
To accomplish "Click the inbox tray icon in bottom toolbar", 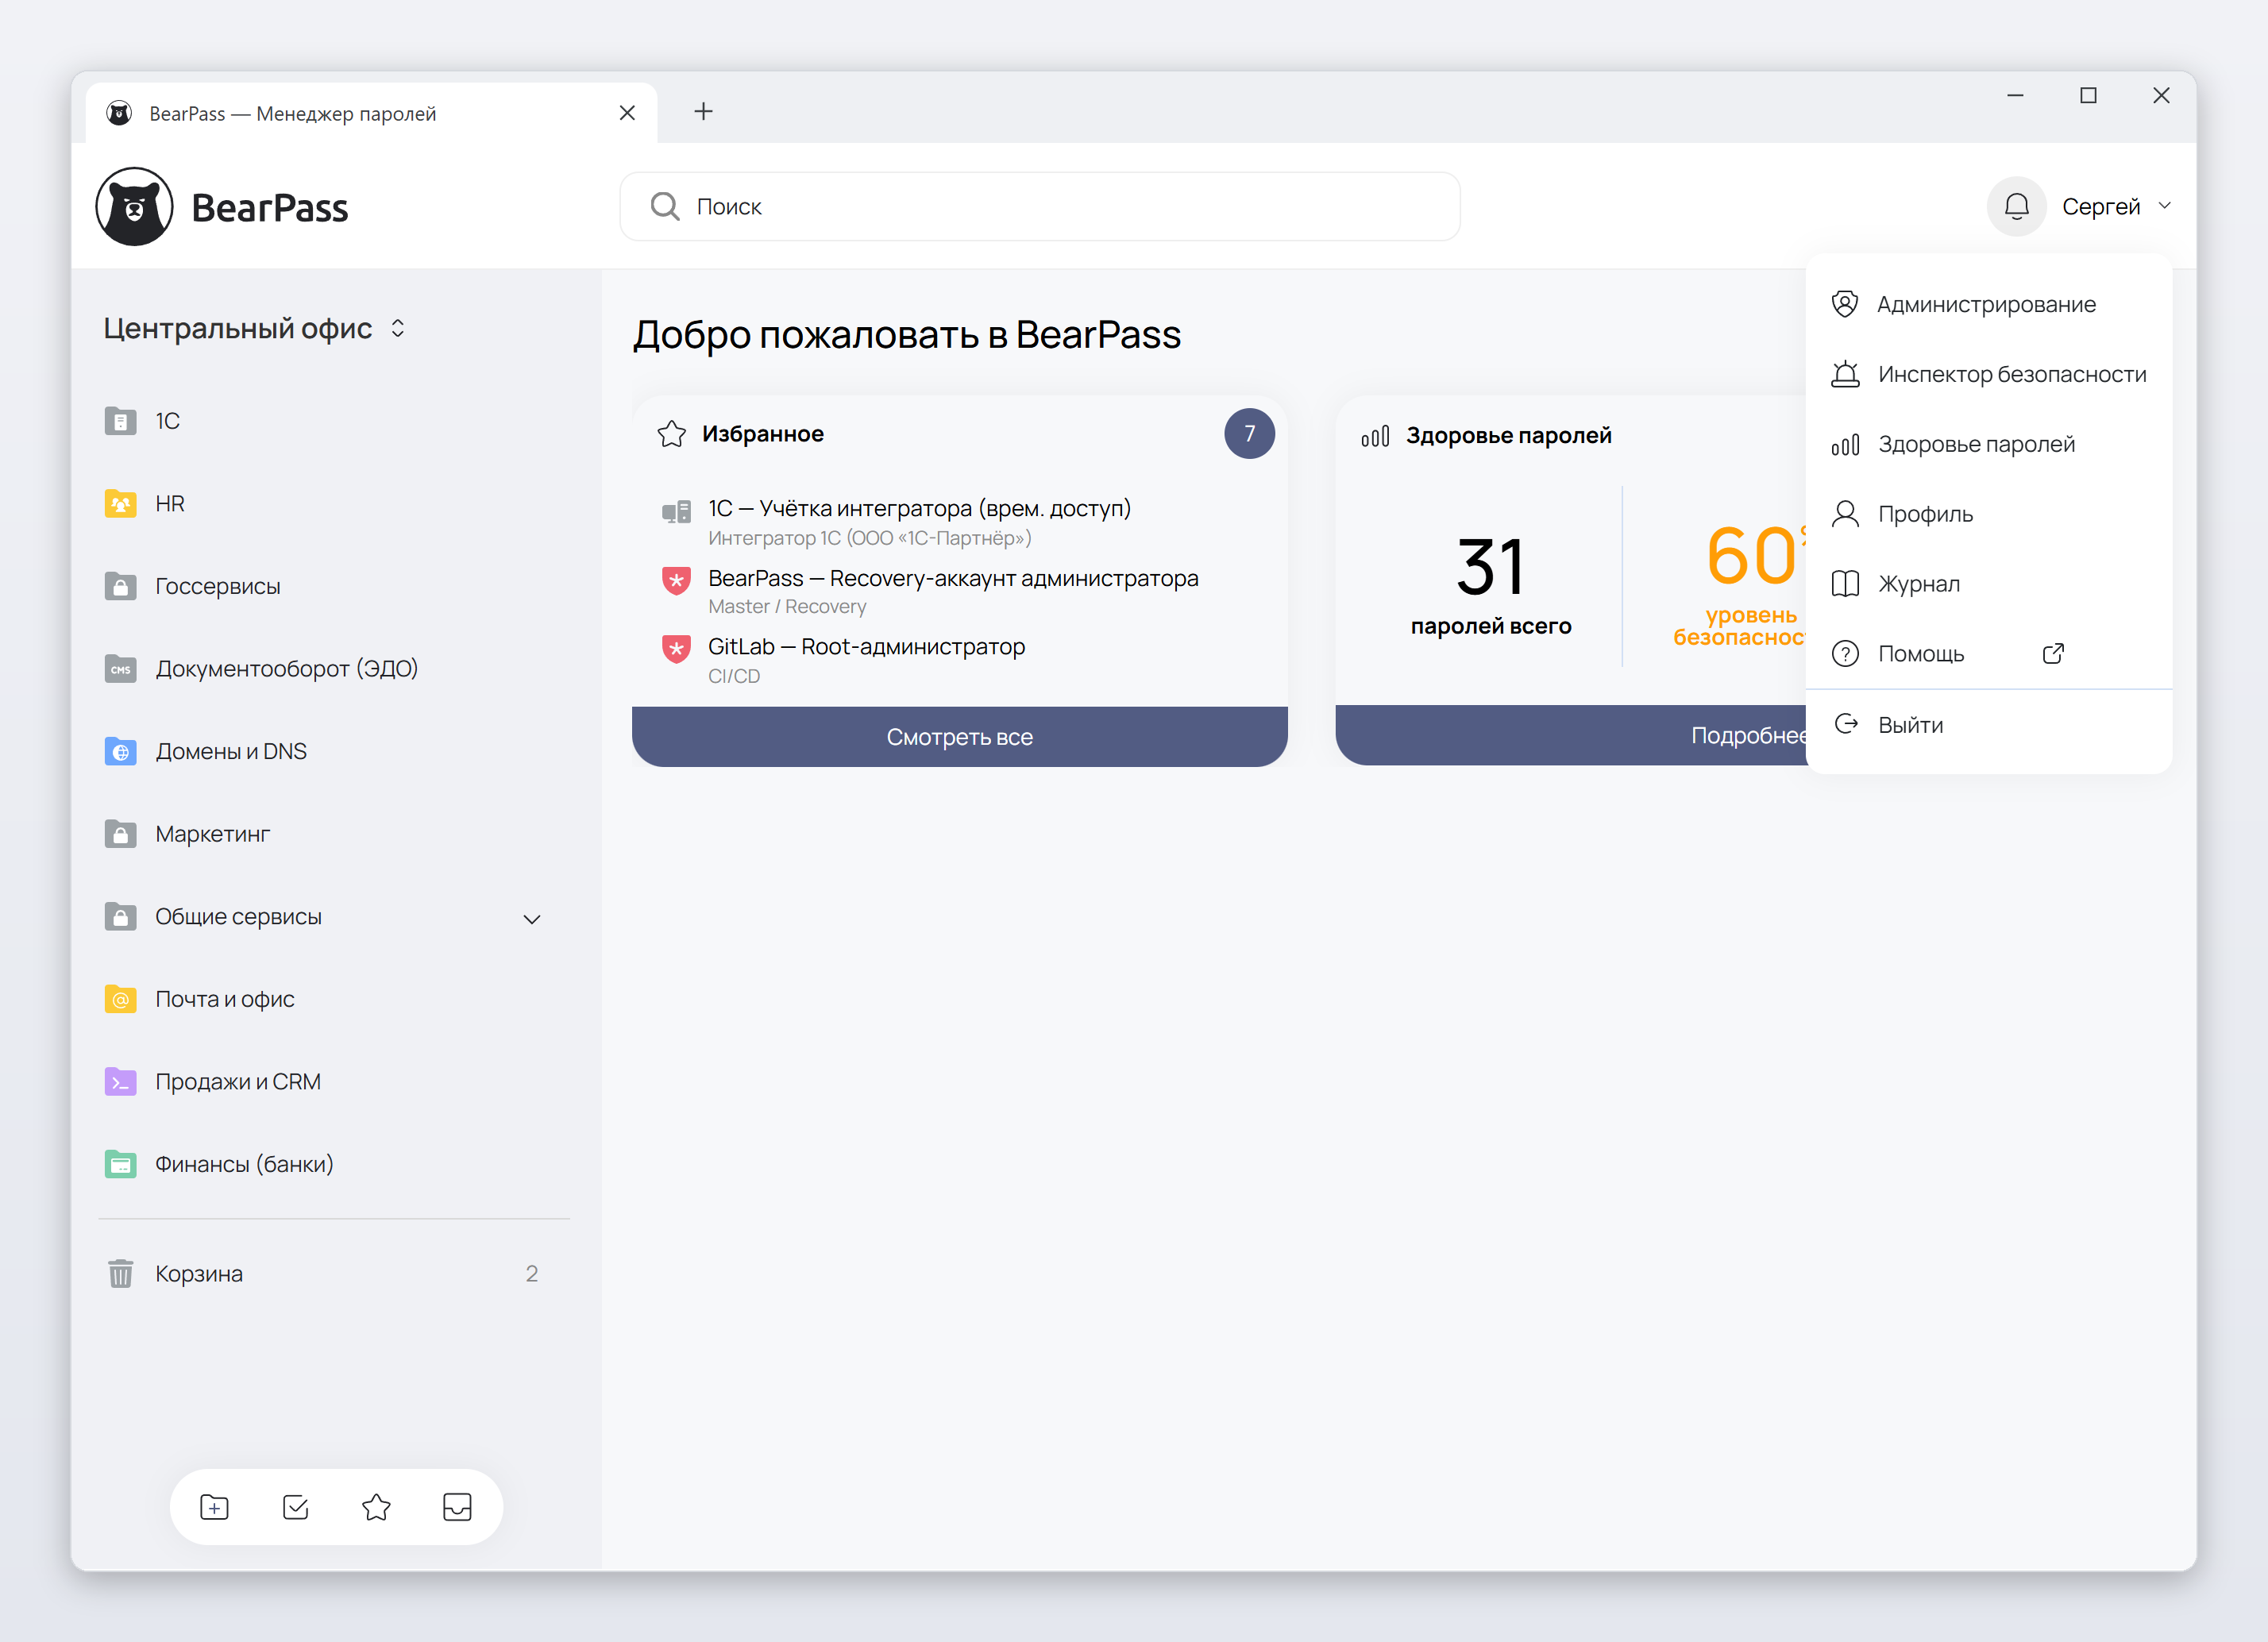I will pos(457,1506).
